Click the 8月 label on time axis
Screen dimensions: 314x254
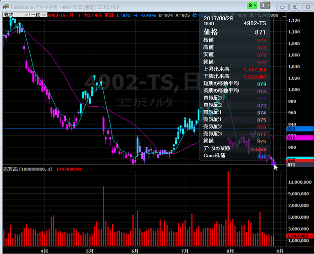tap(230, 251)
